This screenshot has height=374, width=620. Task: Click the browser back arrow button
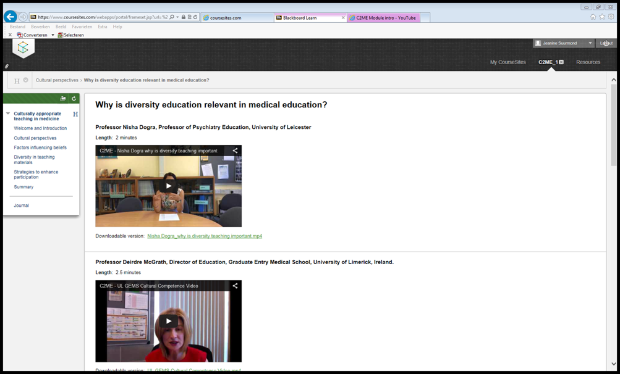(10, 17)
